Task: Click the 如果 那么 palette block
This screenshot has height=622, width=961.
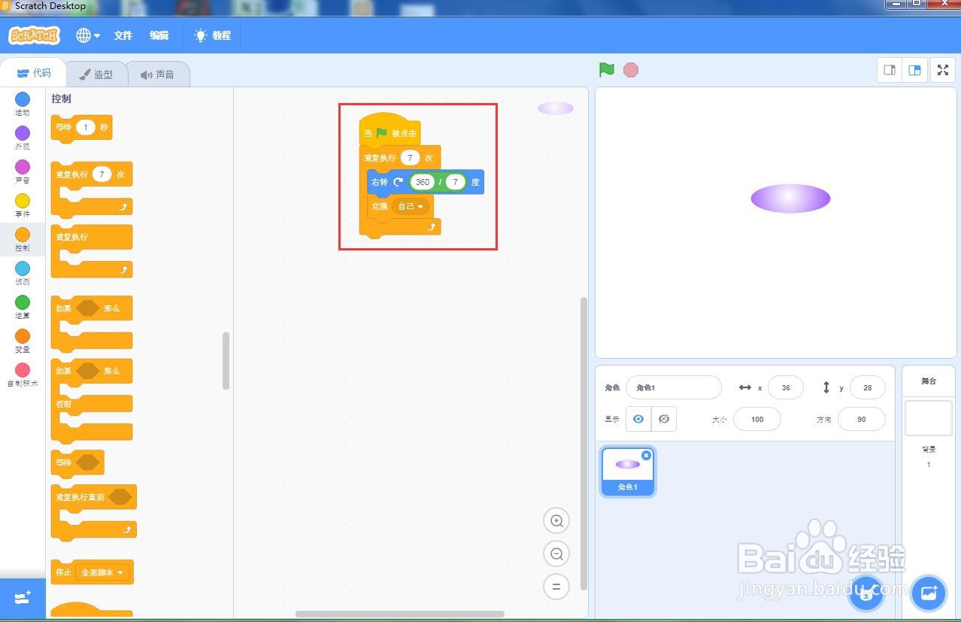Action: coord(91,323)
